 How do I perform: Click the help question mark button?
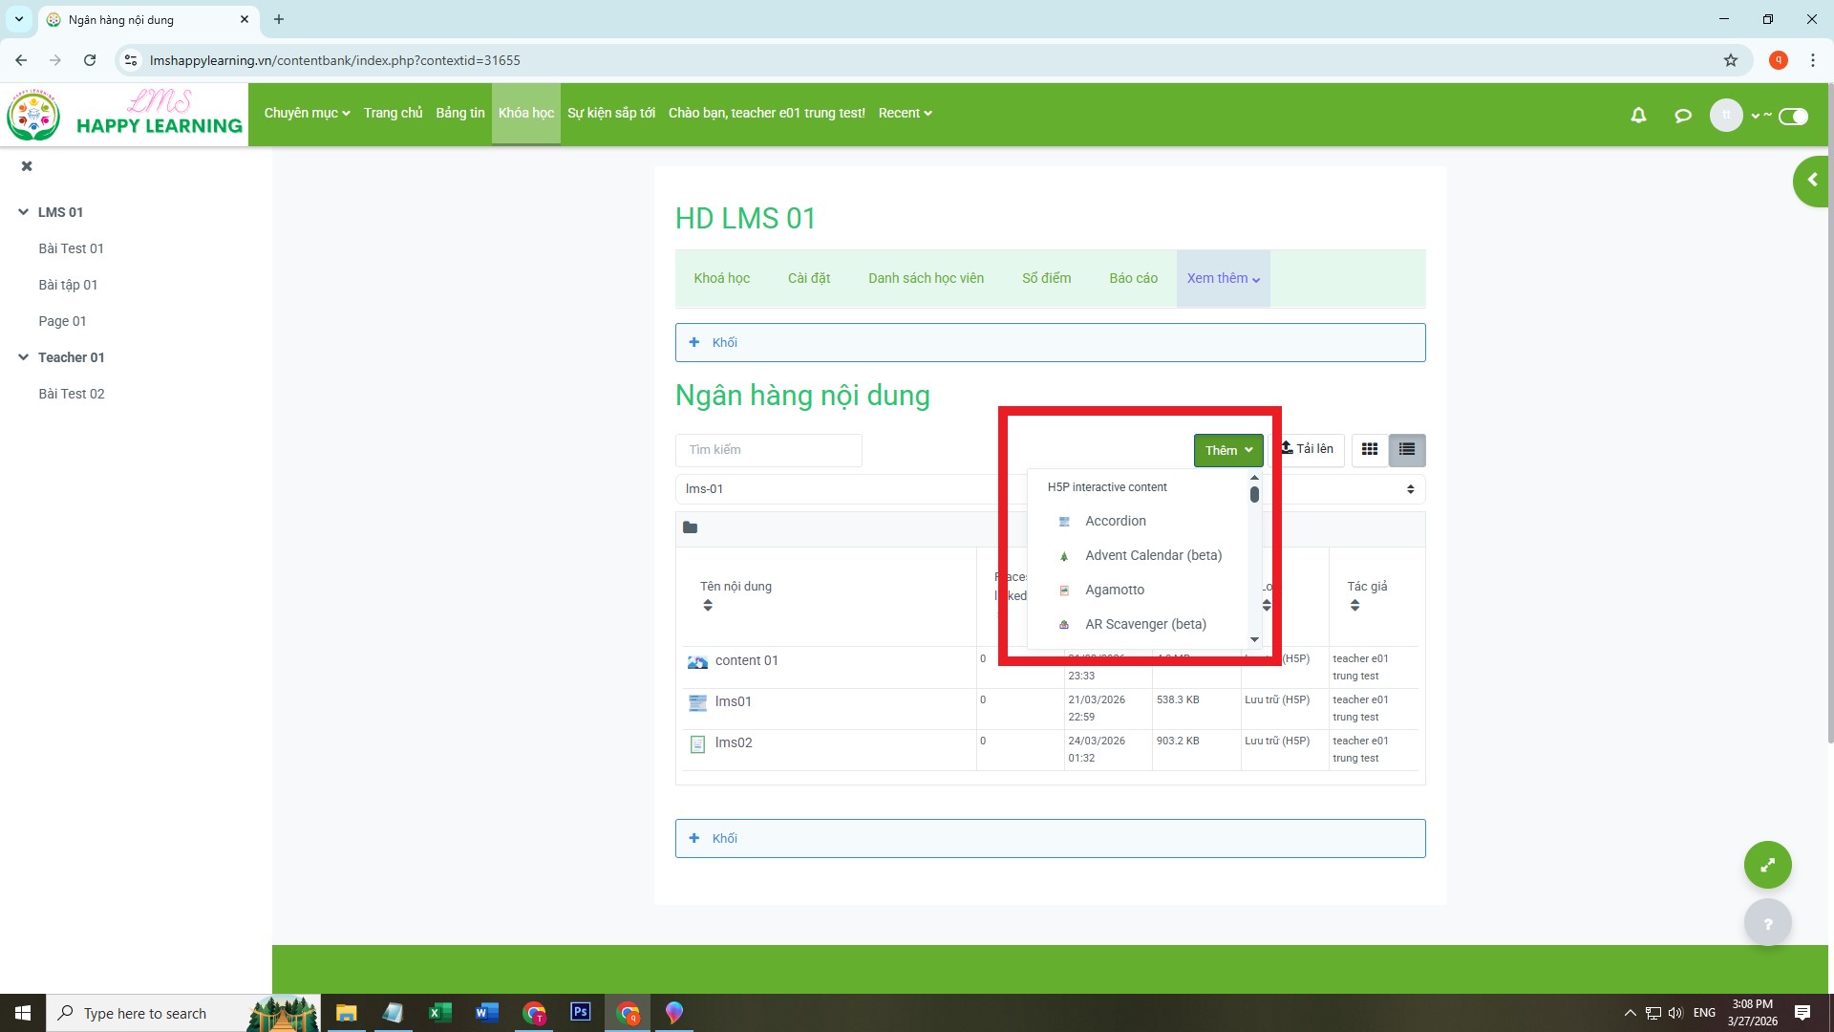pyautogui.click(x=1767, y=924)
